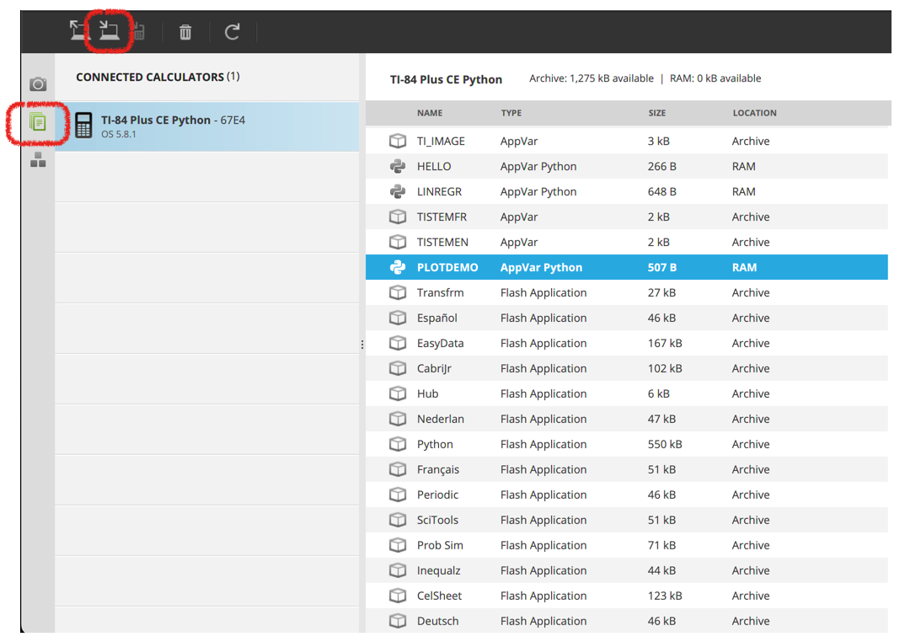Select the TI-84 Plus CE Python calculator entry
Image resolution: width=905 pixels, height=642 pixels.
[206, 126]
